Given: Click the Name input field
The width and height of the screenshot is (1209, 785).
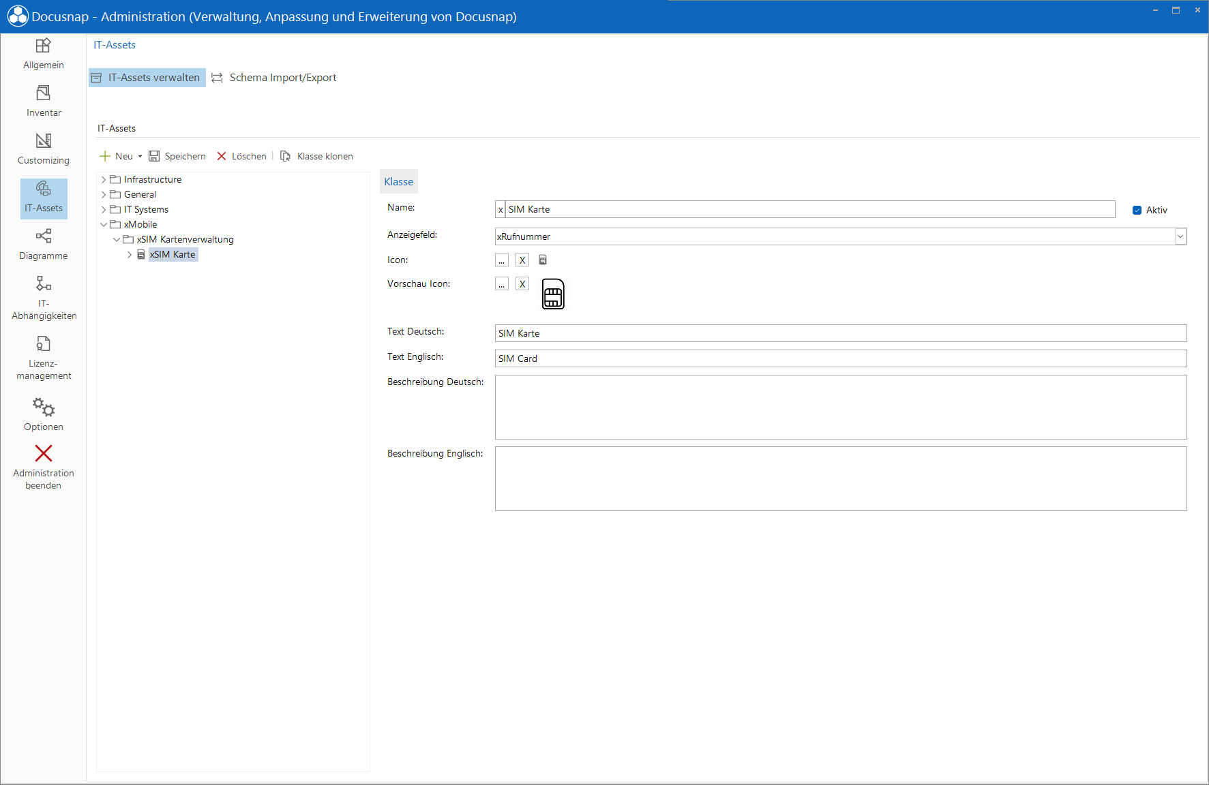Looking at the screenshot, I should [810, 209].
